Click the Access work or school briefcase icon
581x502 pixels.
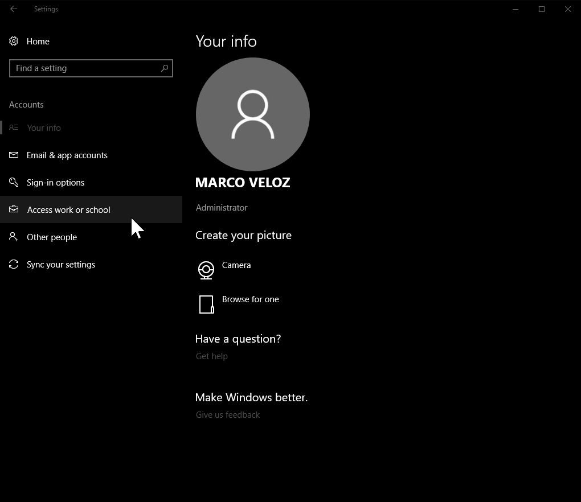pos(14,209)
